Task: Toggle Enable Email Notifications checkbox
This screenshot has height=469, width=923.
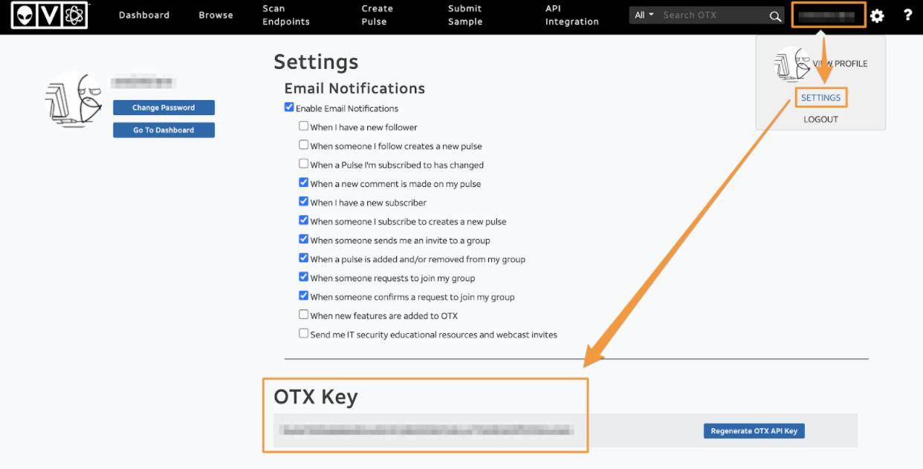Action: click(289, 108)
